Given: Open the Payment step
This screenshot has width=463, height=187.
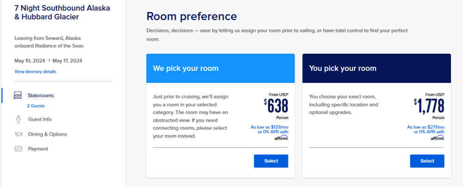Looking at the screenshot, I should 38,149.
